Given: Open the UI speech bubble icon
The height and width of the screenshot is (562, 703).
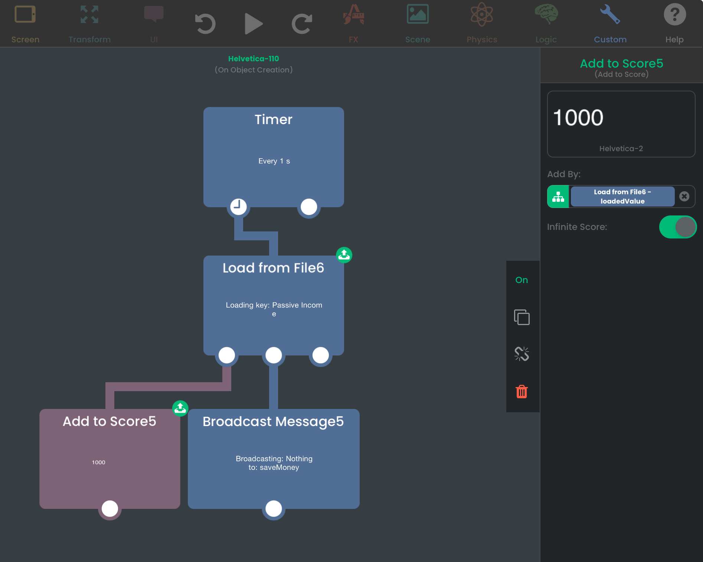Looking at the screenshot, I should pos(154,14).
